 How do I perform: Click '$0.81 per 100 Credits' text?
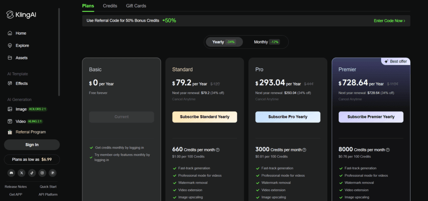272,157
